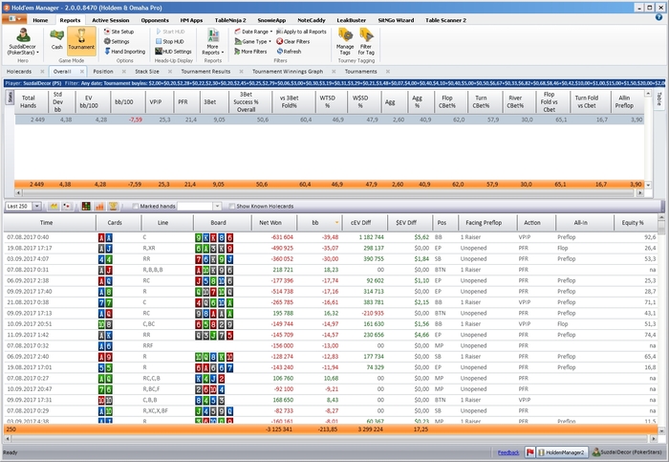The width and height of the screenshot is (669, 462).
Task: Click the cards icon in hands toolbar
Action: tap(67, 207)
